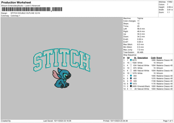Click the Up extent value 34.2 mm
The height and width of the screenshot is (123, 174).
pos(141,34)
